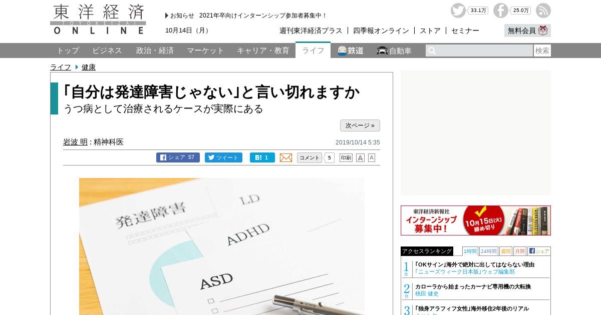Open the 政治・経済 navigation tab
601x315 pixels.
click(x=155, y=50)
